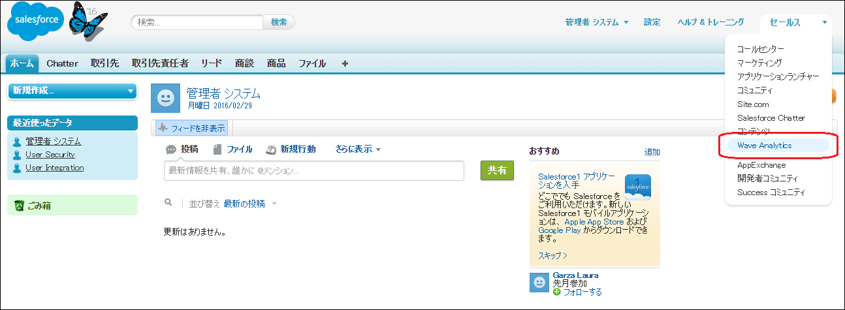Click the 投稿 speech bubble icon
Viewport: 845px width, 310px height.
[171, 149]
